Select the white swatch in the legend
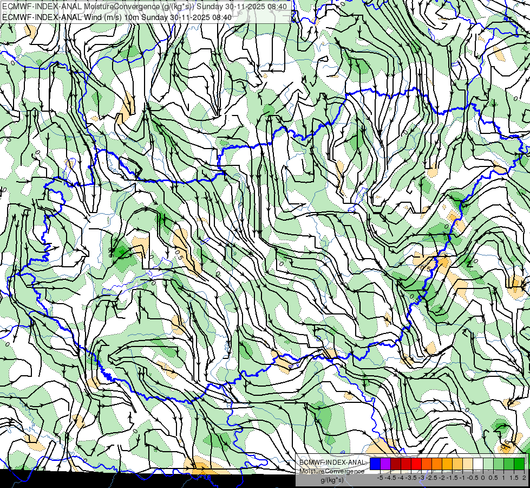 click(x=478, y=464)
